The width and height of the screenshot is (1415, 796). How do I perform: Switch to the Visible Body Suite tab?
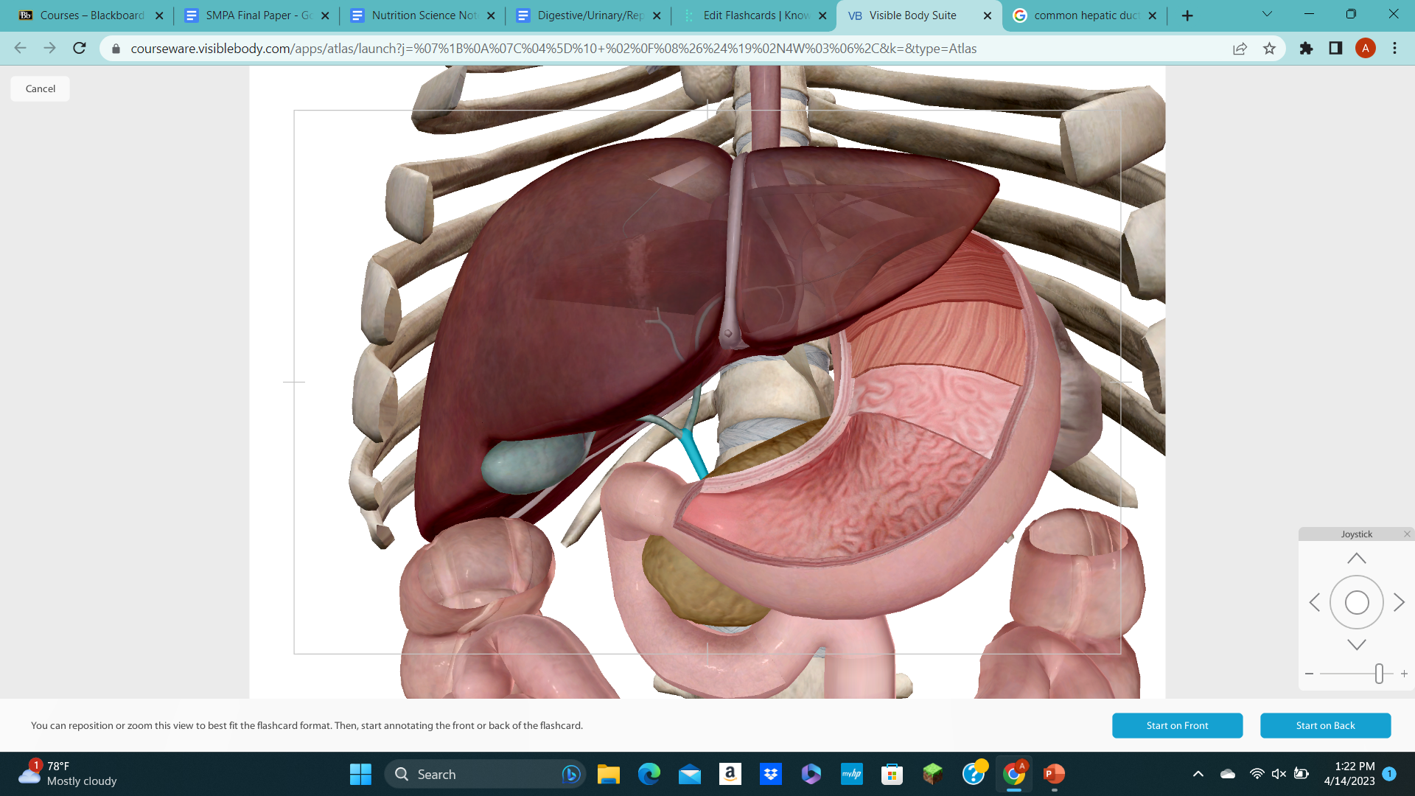tap(914, 15)
